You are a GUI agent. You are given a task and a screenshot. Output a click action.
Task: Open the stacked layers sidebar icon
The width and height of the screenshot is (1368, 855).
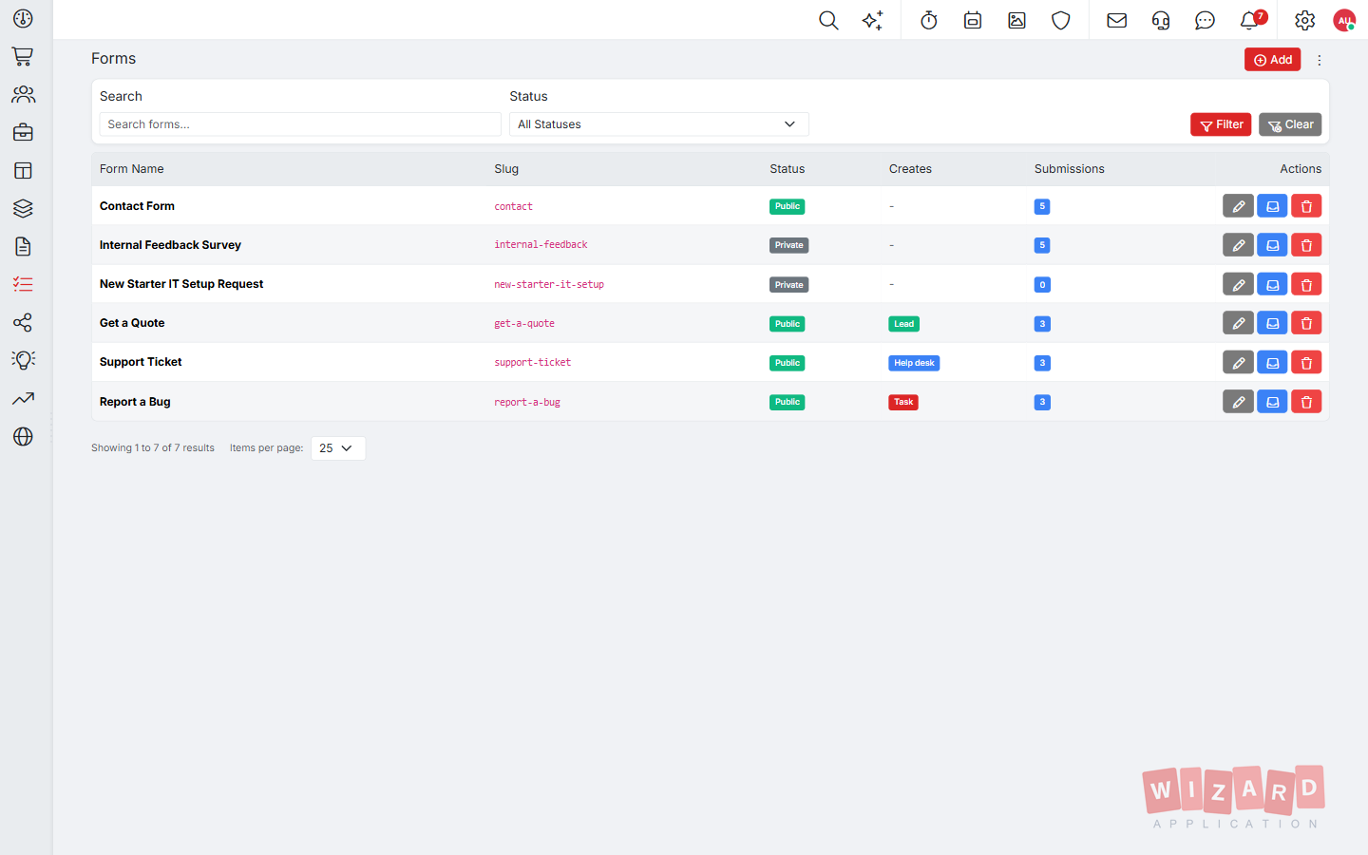pyautogui.click(x=23, y=209)
